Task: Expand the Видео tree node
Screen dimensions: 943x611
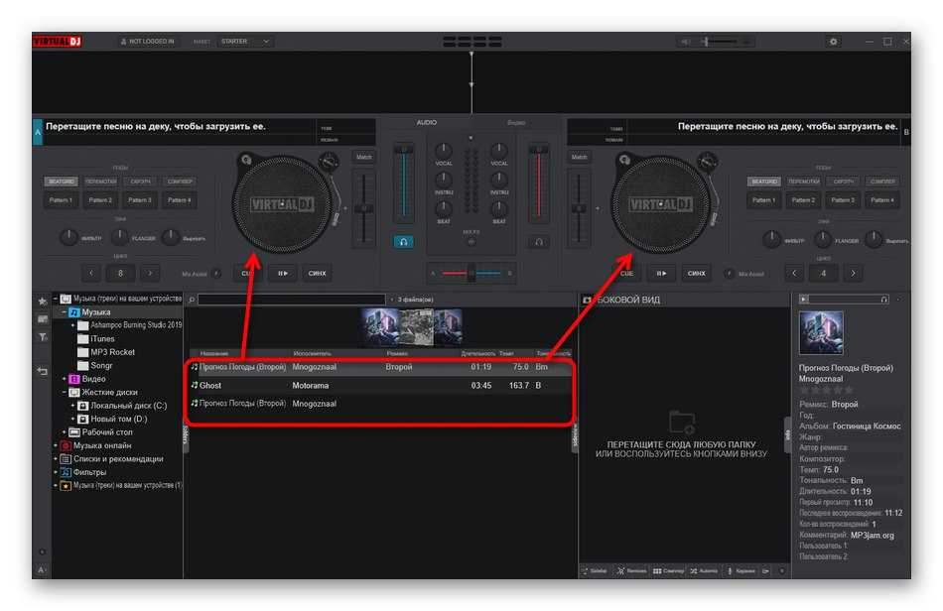Action: 65,379
